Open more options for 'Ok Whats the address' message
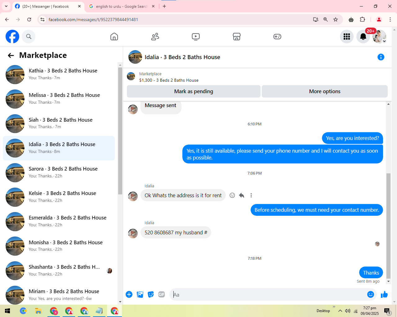The image size is (397, 317). 251,195
